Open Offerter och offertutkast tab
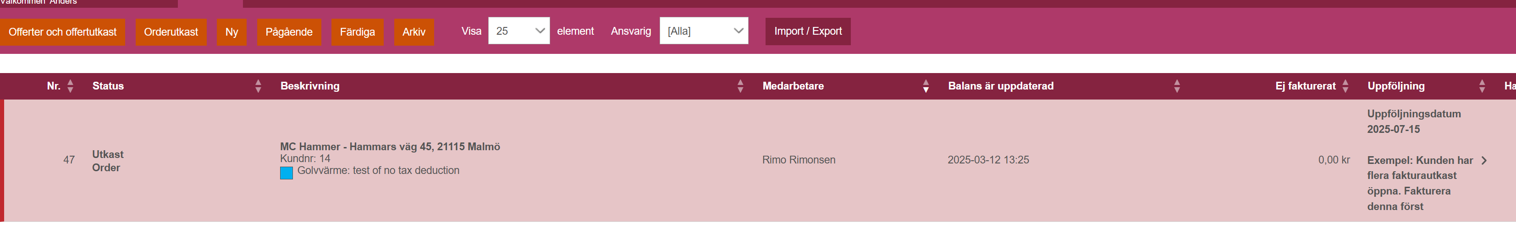This screenshot has height=226, width=1516. coord(62,32)
